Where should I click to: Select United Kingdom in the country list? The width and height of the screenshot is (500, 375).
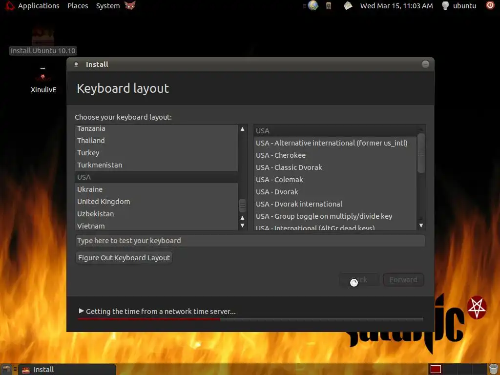point(156,202)
